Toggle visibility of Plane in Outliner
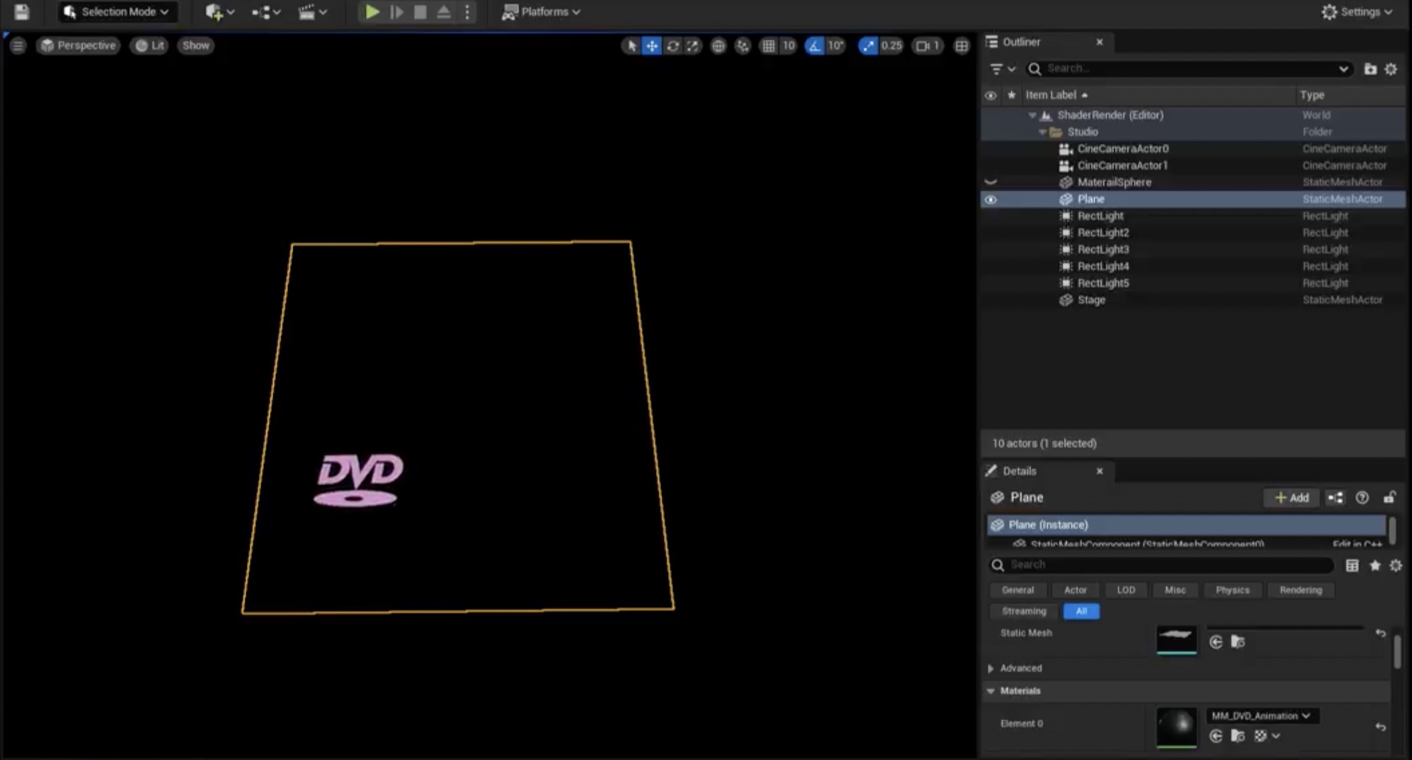The image size is (1412, 760). point(991,198)
